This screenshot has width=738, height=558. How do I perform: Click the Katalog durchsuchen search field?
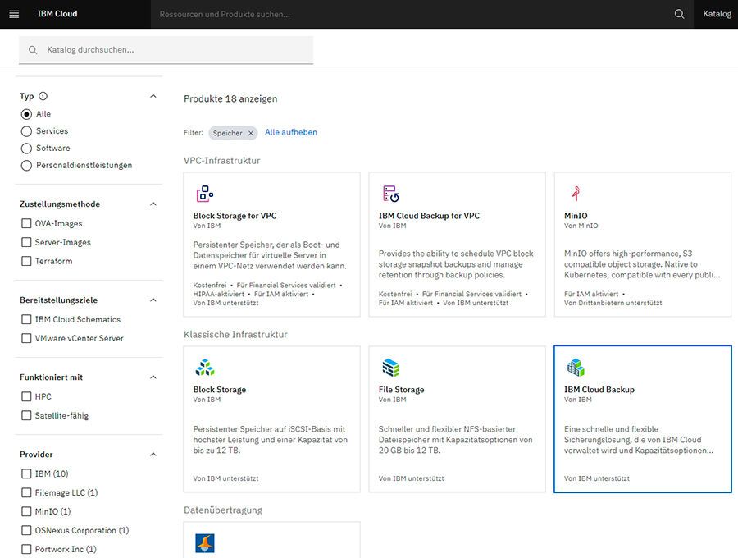(x=164, y=50)
